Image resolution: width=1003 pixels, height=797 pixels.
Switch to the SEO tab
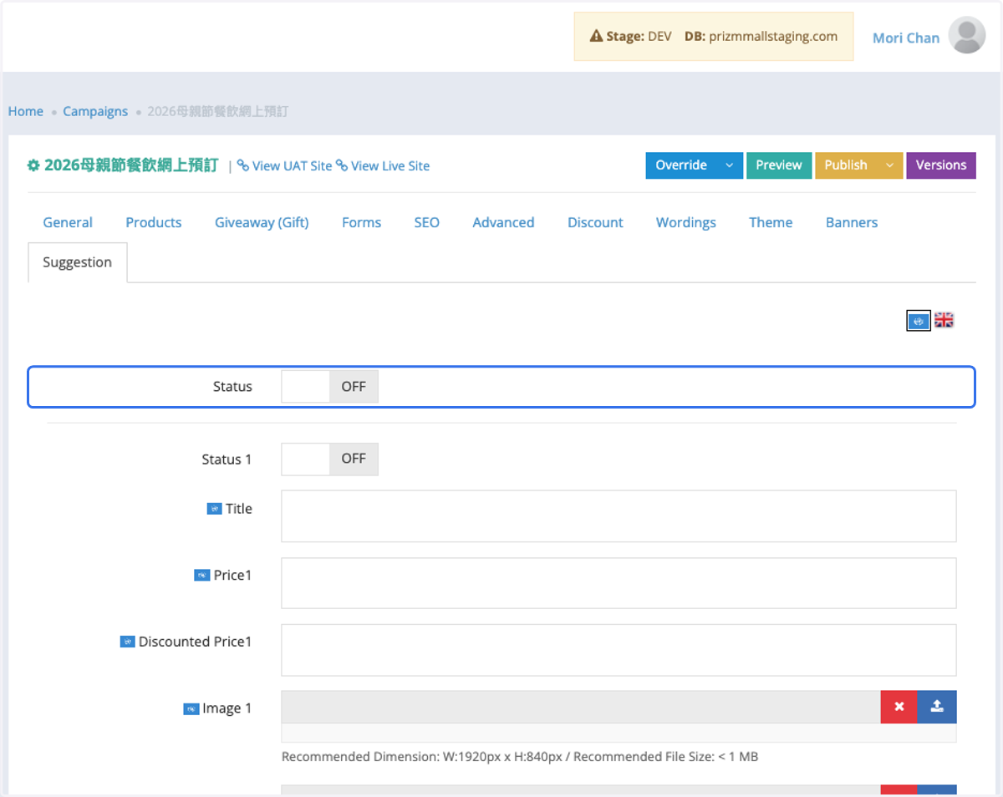(x=427, y=222)
